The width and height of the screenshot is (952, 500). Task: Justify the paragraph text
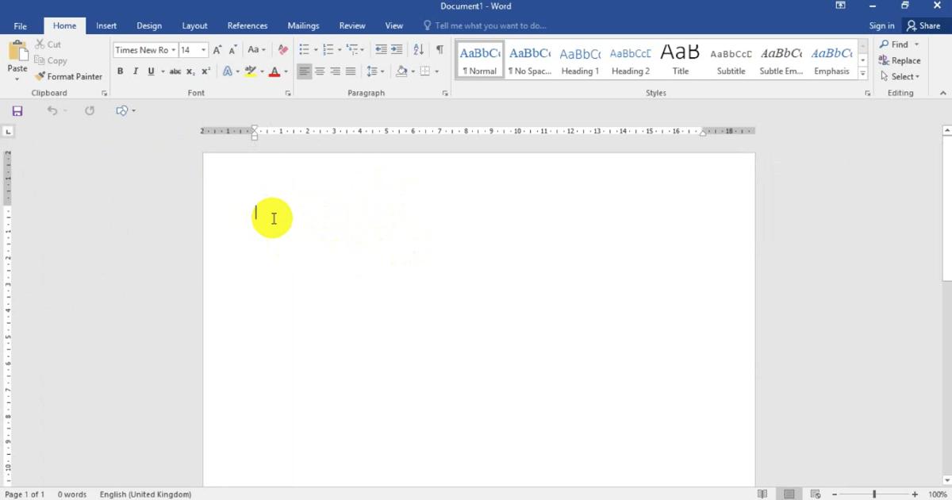pos(351,71)
